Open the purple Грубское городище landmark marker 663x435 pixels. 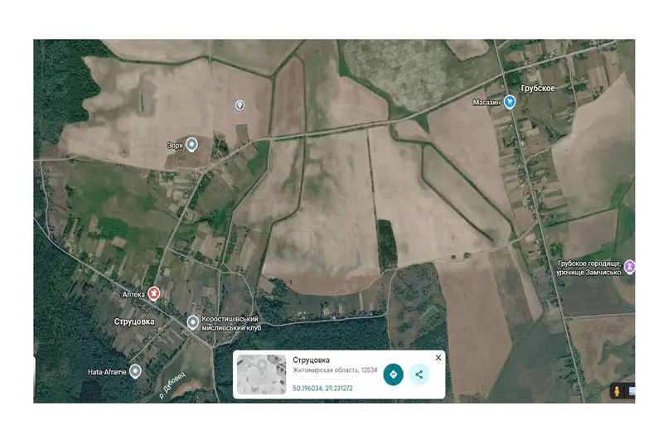click(630, 267)
